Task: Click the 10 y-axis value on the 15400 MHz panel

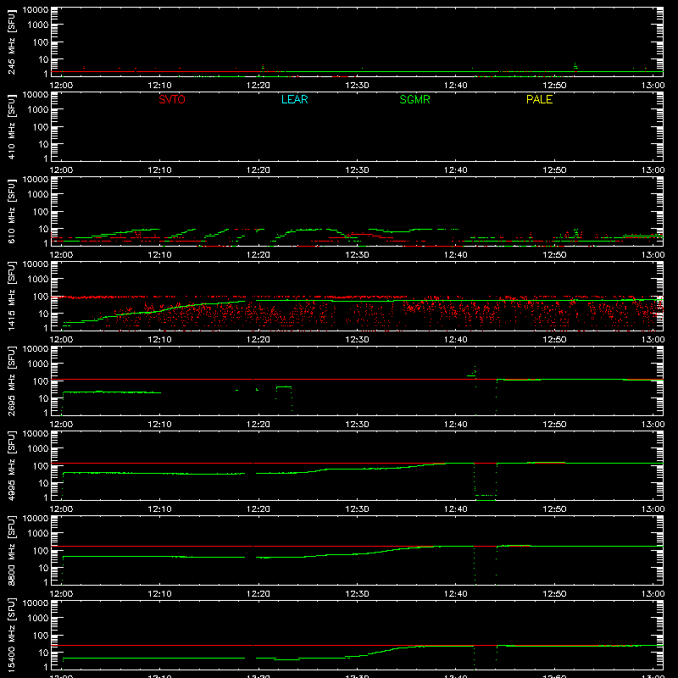Action: [43, 653]
